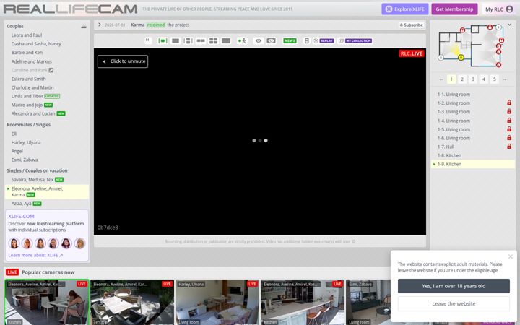Select floor plan page 3
520x325 pixels.
click(473, 79)
